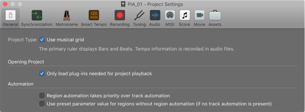Uncheck the Use musical grid checkbox
Viewport: 305px width, 112px height.
coord(42,40)
